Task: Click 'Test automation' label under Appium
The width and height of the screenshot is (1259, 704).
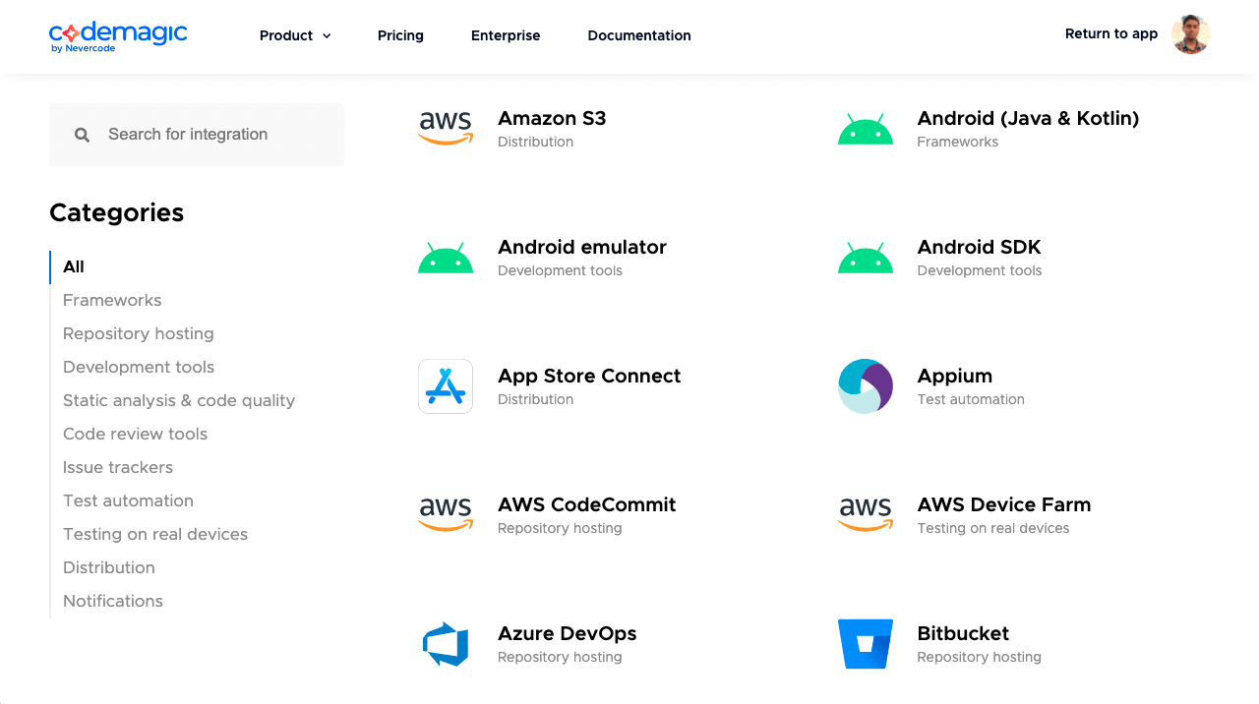Action: click(x=971, y=399)
